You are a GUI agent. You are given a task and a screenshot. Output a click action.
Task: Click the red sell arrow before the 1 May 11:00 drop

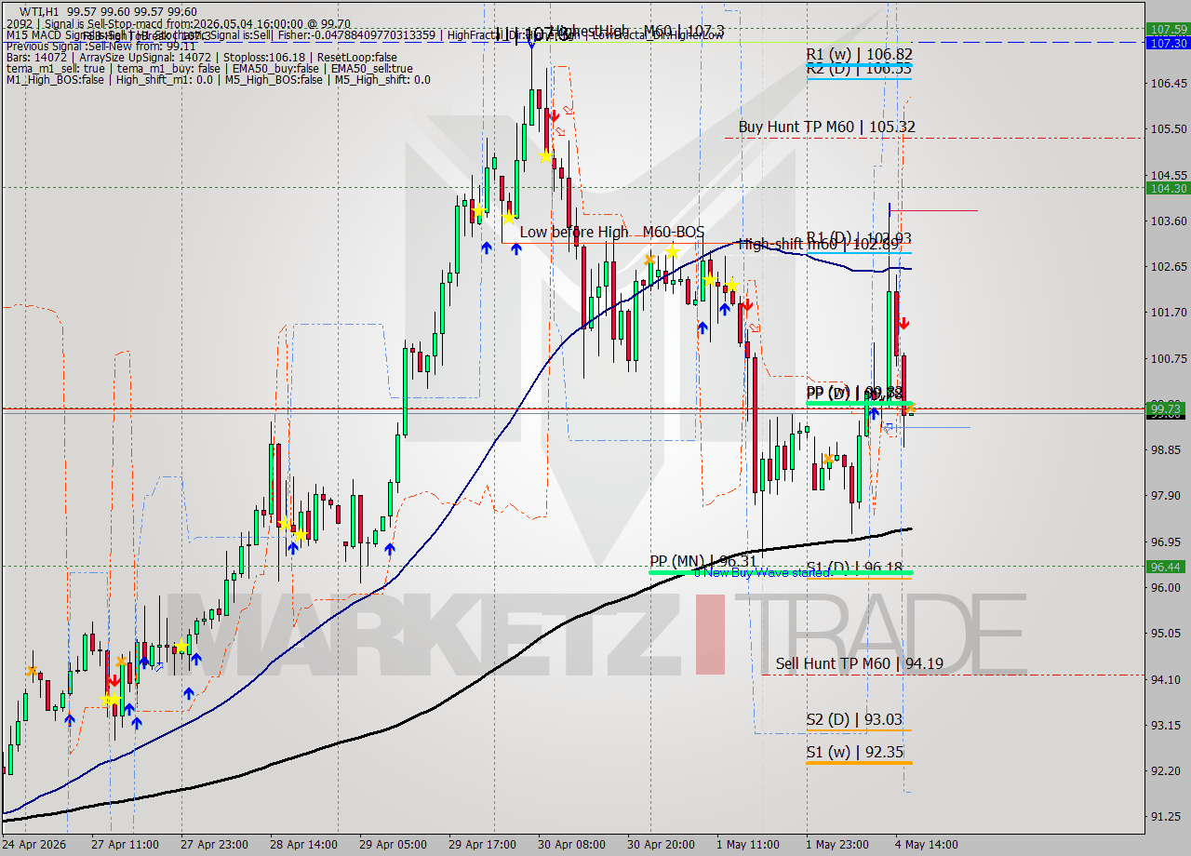click(746, 304)
